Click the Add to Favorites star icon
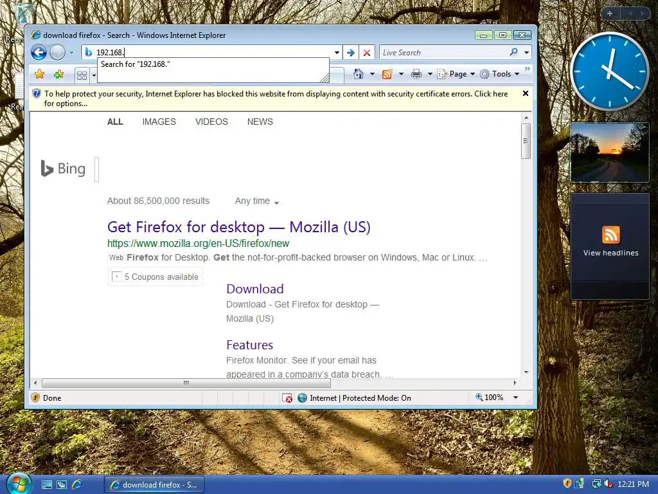 58,75
